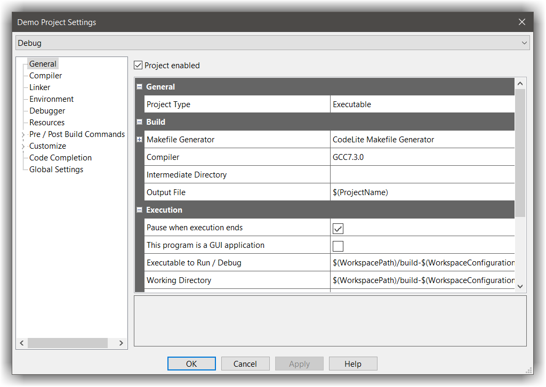Collapse the Build section
546x387 pixels.
[139, 122]
